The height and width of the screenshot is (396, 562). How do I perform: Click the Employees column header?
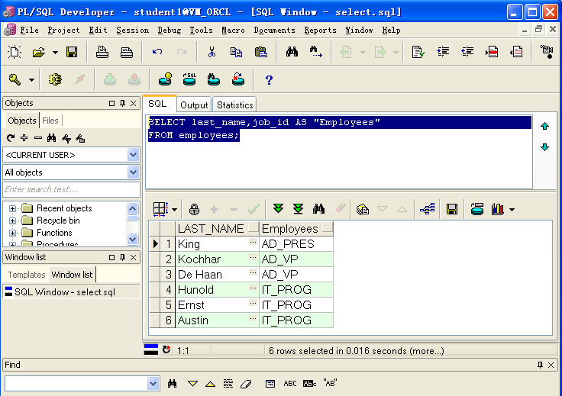tap(296, 228)
